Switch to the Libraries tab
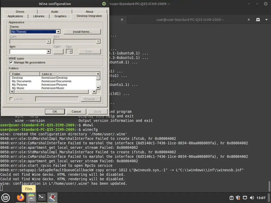 click(39, 16)
